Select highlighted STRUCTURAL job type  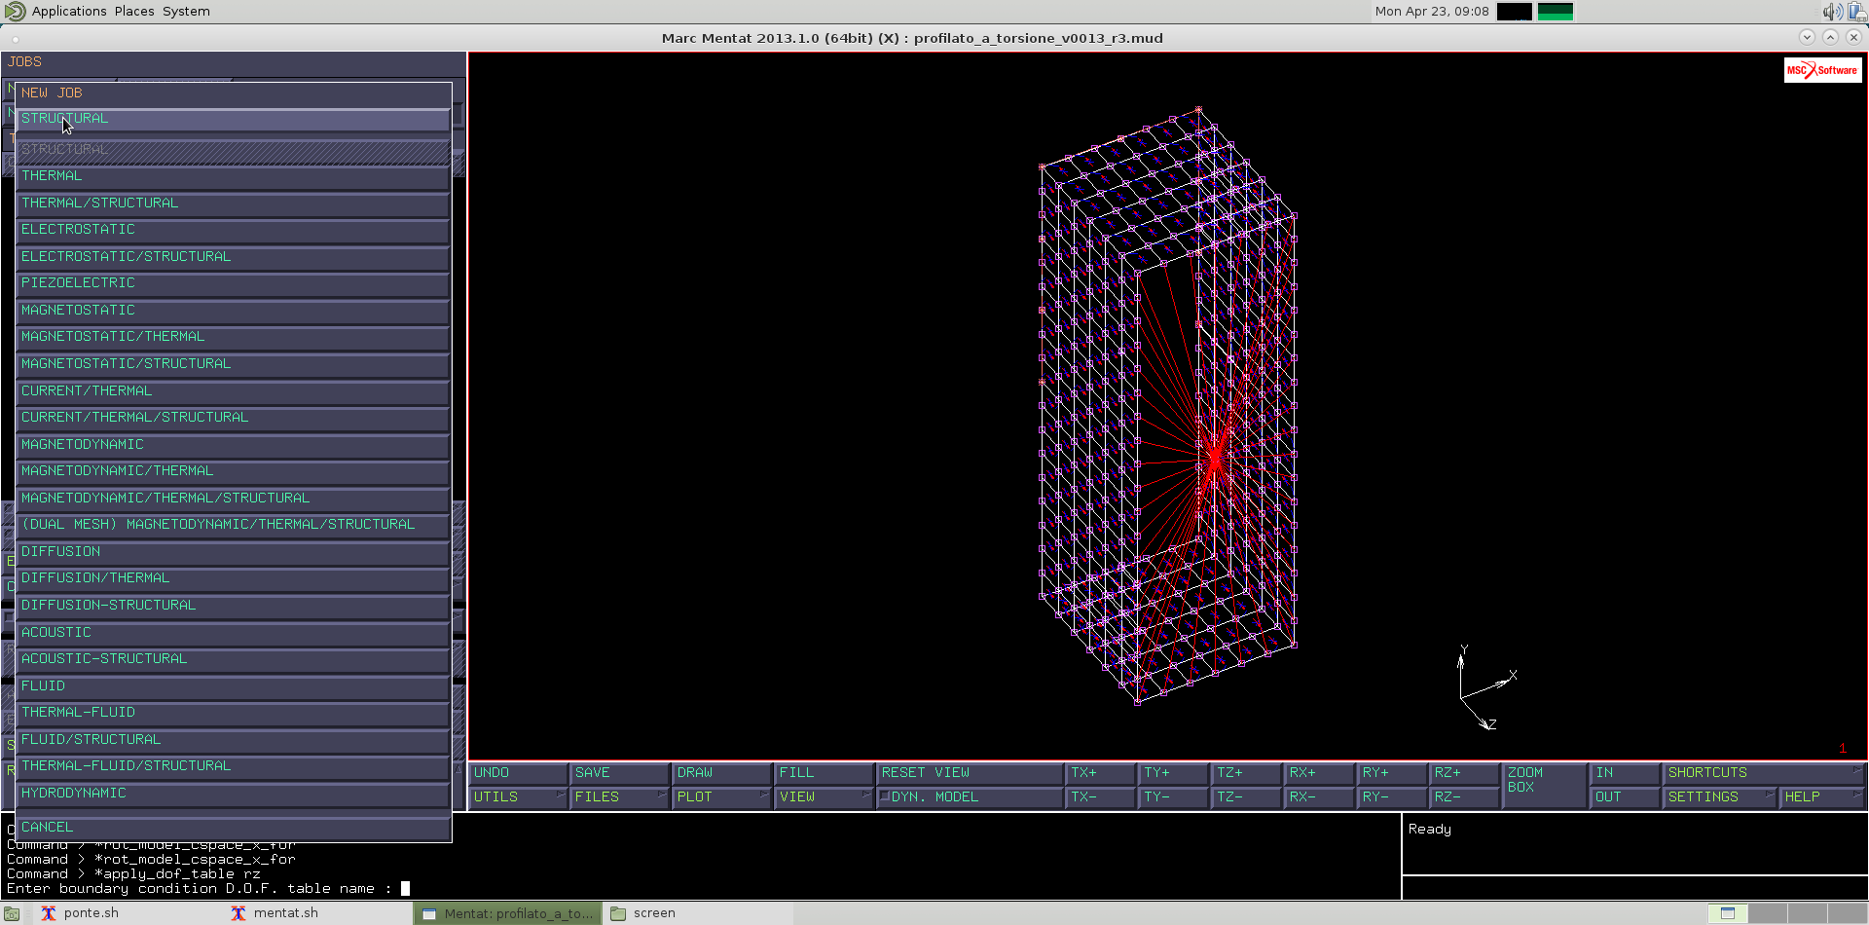click(x=233, y=119)
